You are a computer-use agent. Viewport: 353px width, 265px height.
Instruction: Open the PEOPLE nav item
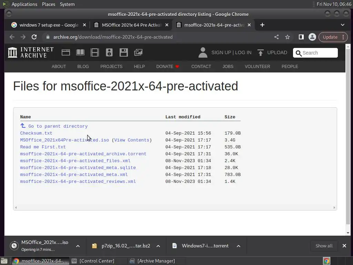(290, 67)
